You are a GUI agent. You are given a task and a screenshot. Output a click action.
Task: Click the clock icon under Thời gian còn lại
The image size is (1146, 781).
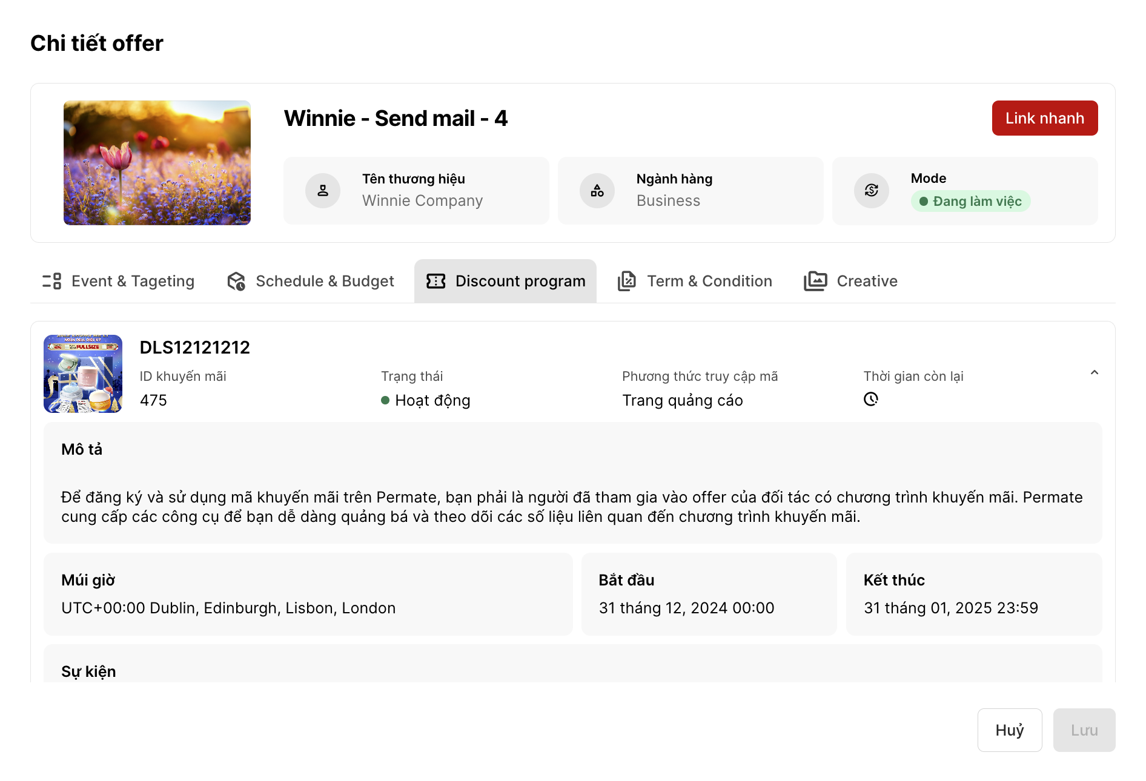click(x=871, y=399)
